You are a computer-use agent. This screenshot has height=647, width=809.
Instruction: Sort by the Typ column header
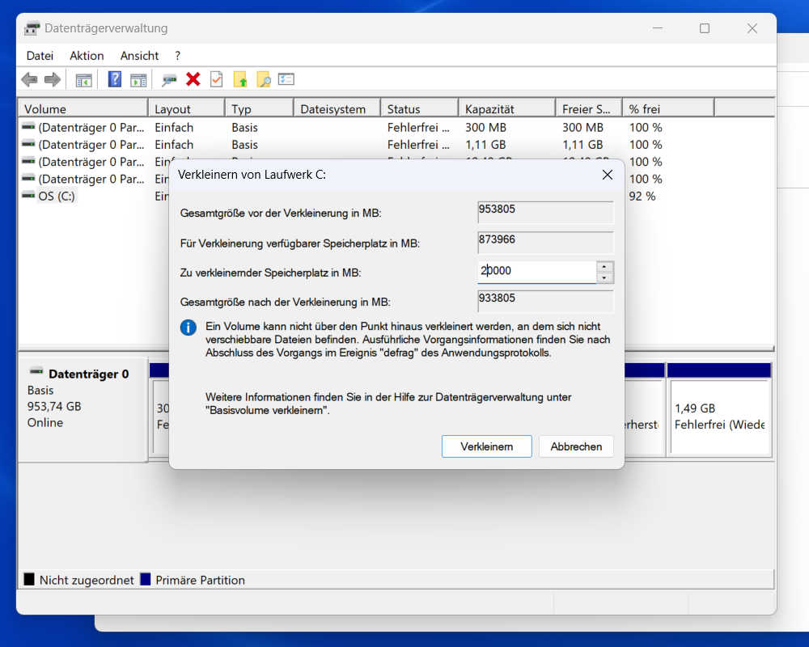pos(260,109)
